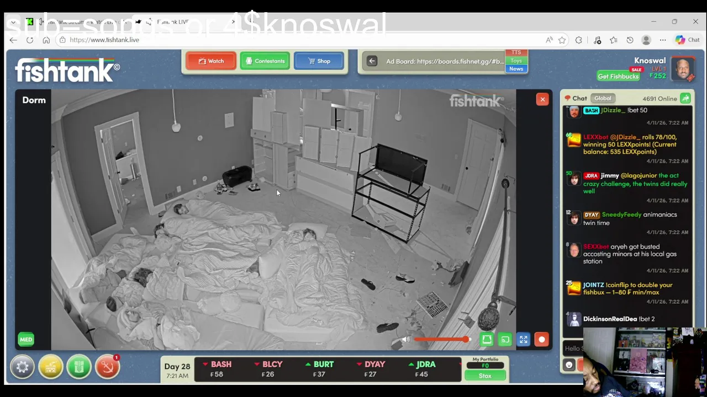
Task: Click SneedyFeedy username in chat
Action: point(621,214)
